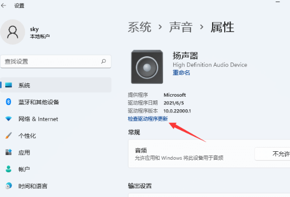Navigate to 系统 breadcrumb

click(139, 27)
